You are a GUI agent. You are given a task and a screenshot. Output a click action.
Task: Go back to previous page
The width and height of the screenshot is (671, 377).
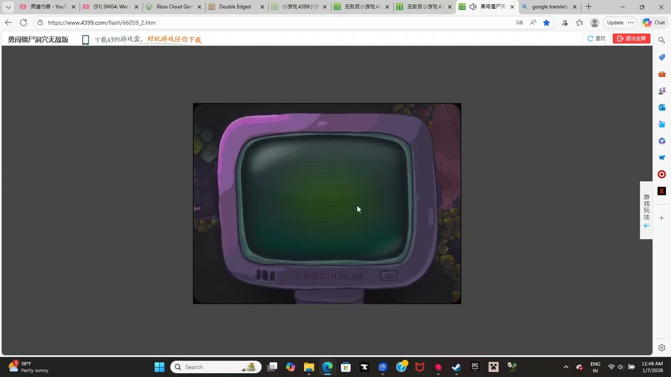(x=8, y=23)
